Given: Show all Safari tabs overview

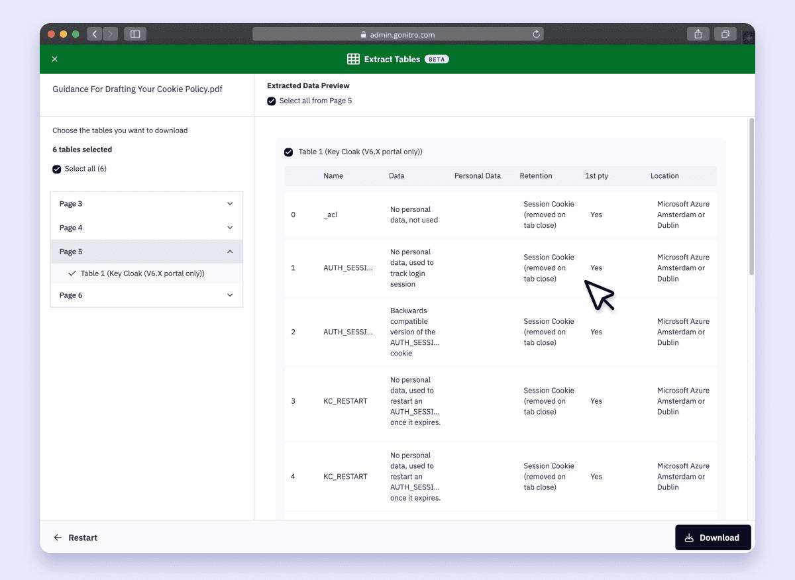Looking at the screenshot, I should coord(725,34).
